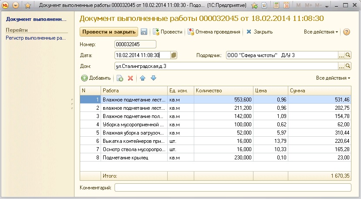The height and width of the screenshot is (199, 361).
Task: Click Отмена проведения button
Action: point(214,32)
